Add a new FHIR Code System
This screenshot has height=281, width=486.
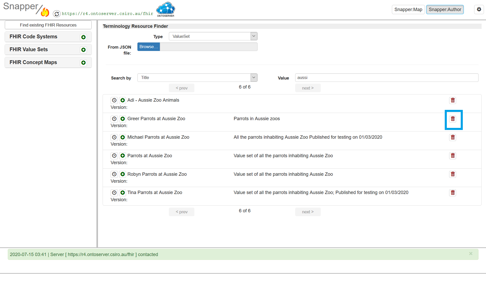point(83,37)
